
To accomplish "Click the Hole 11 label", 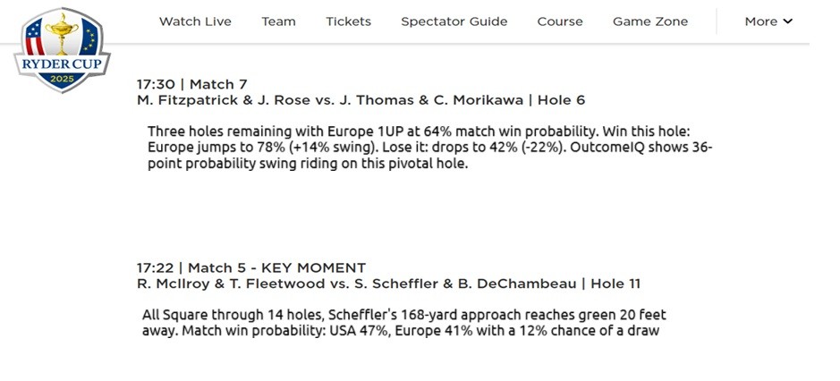I will point(614,284).
